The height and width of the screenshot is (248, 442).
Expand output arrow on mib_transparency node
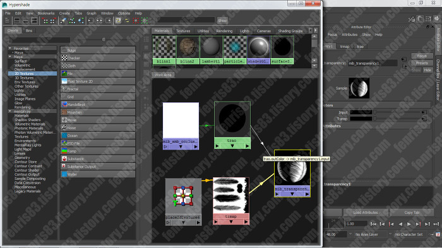[307, 194]
